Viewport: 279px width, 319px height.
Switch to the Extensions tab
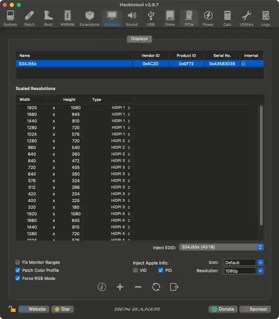89,18
